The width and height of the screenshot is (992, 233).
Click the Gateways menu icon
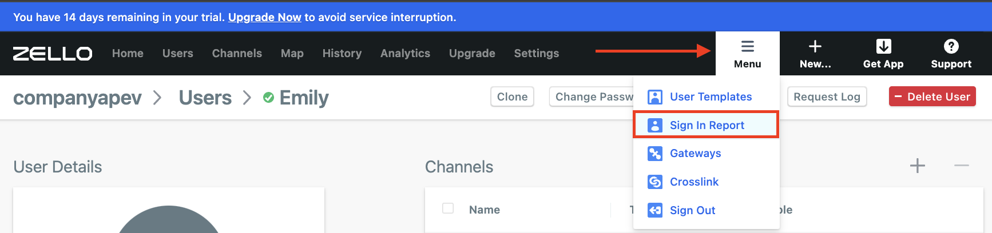pos(654,154)
